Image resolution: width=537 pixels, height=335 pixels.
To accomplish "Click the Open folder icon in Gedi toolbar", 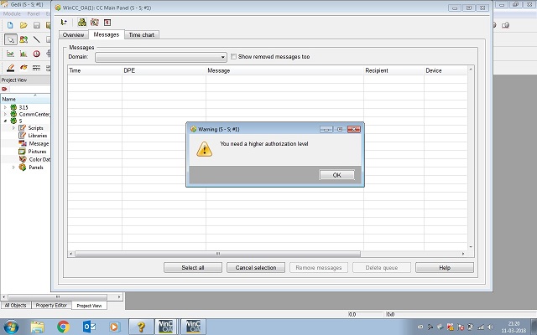I will [23, 25].
